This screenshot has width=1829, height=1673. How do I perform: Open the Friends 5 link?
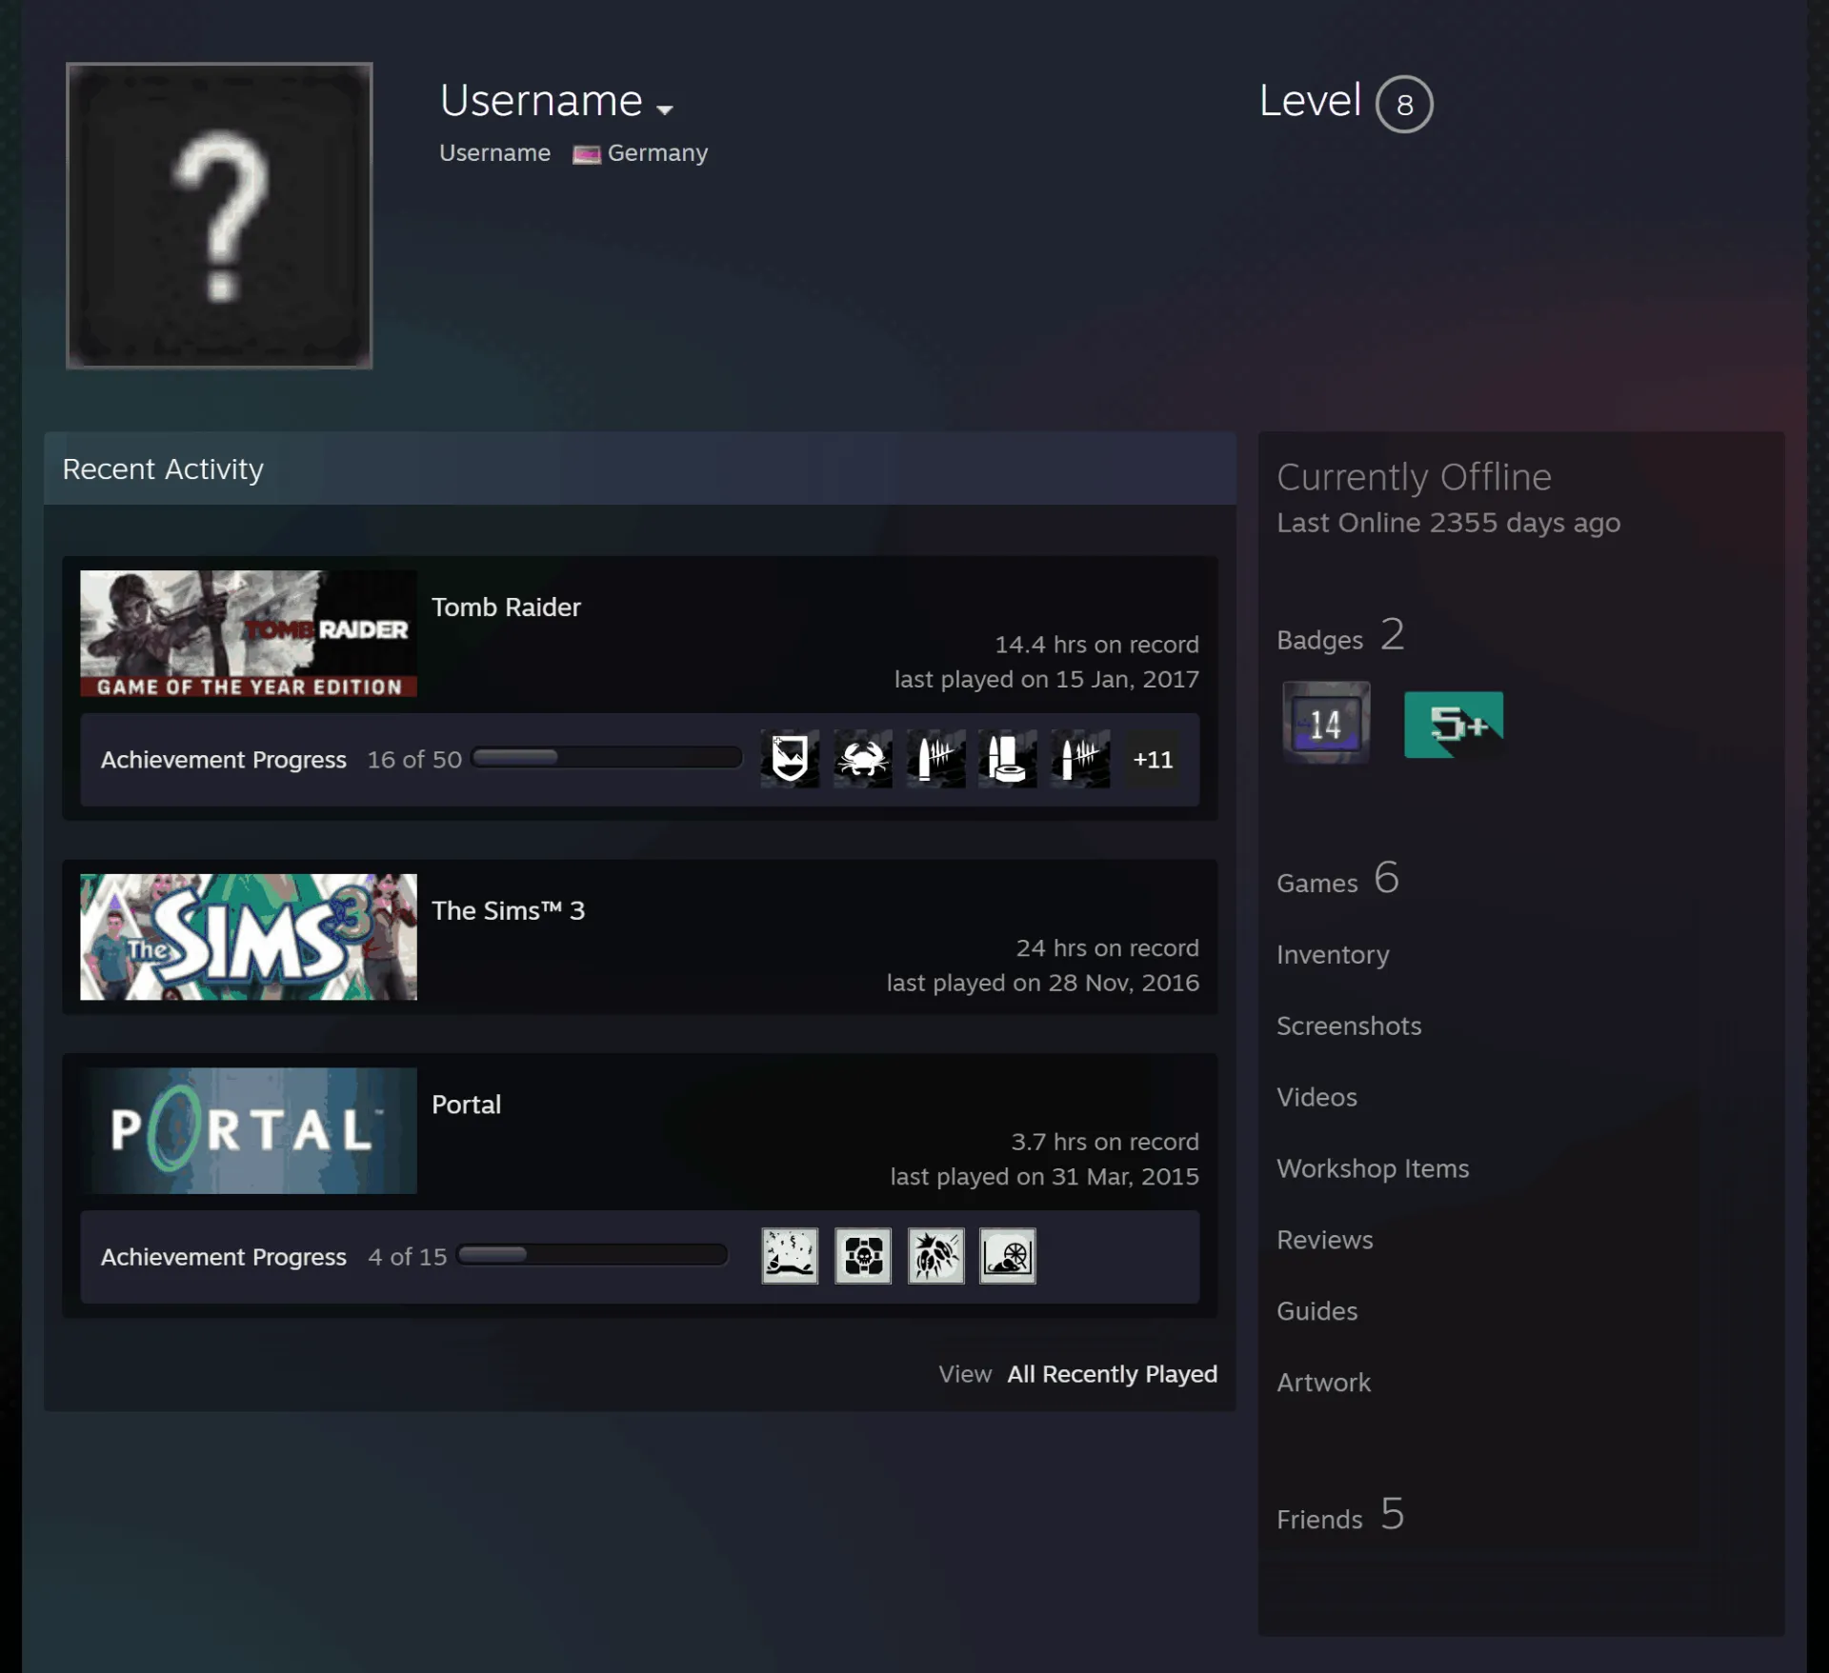[x=1340, y=1515]
